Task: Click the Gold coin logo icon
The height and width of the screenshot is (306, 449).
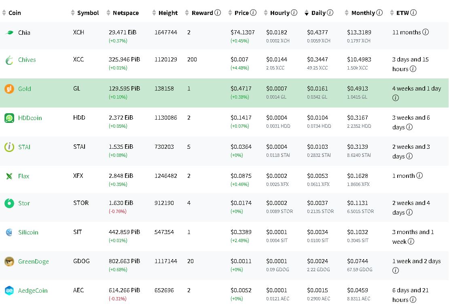Action: tap(9, 89)
